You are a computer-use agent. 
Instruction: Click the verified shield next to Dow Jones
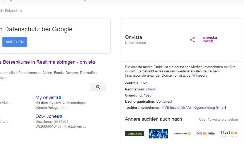[61, 116]
